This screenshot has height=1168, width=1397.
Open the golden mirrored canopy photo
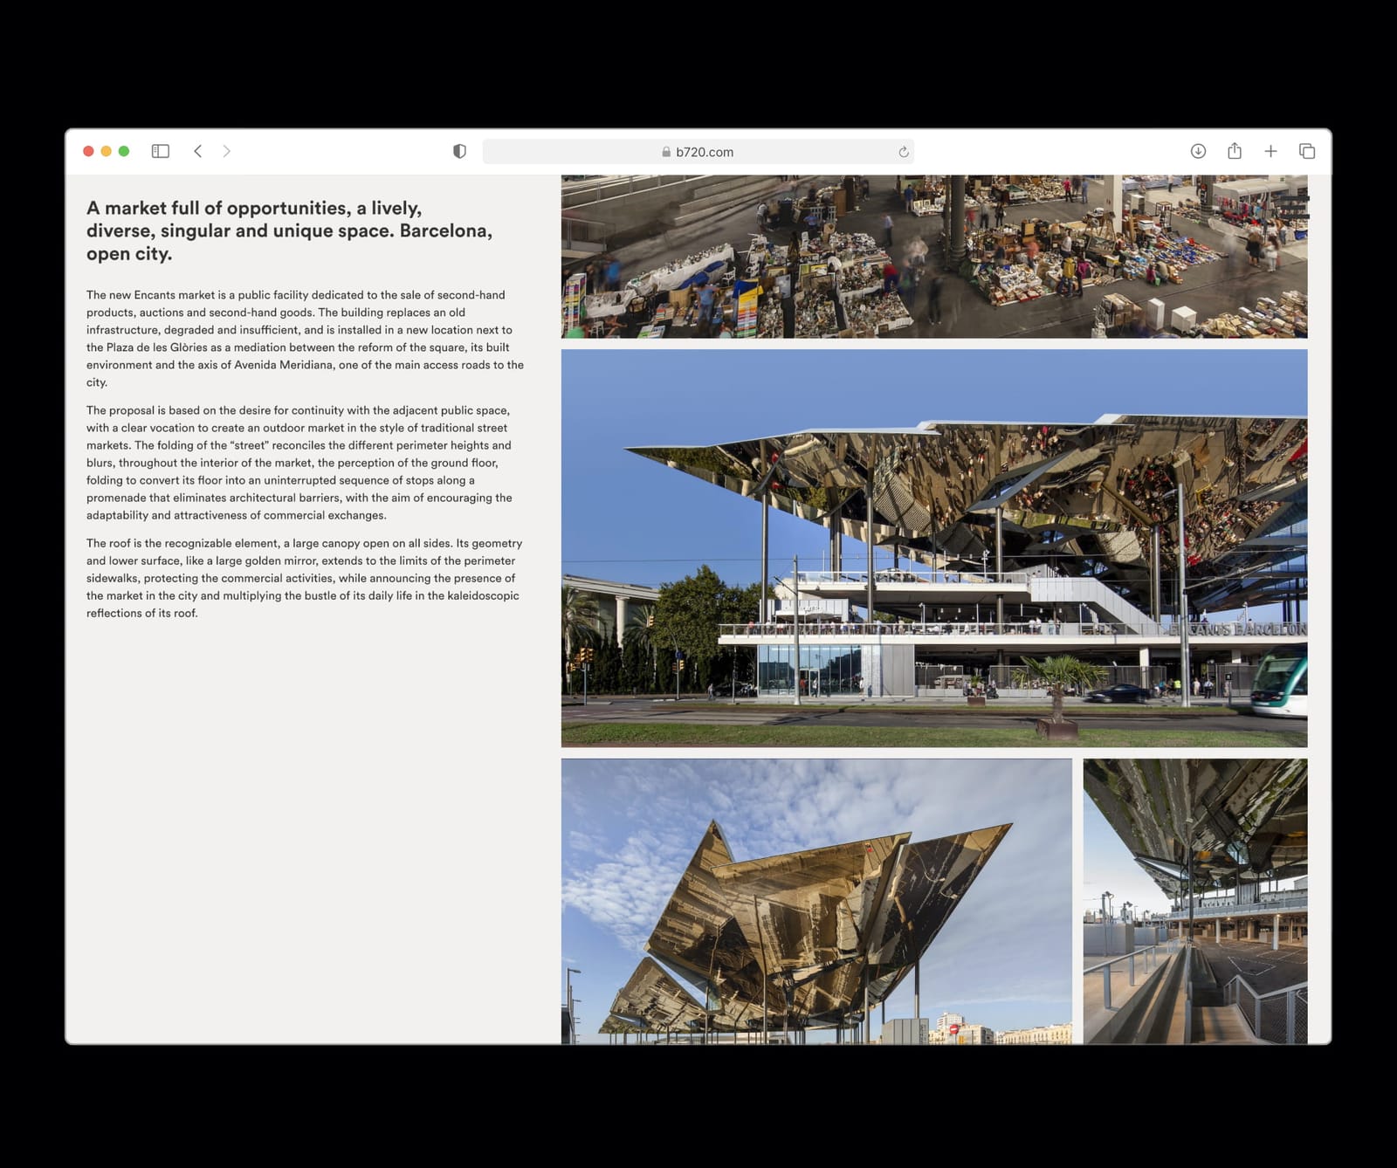(816, 901)
